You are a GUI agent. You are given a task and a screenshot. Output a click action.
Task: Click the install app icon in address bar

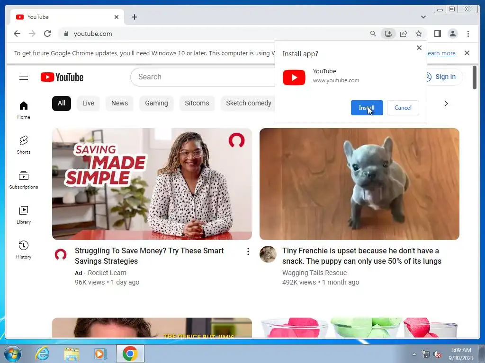tap(388, 34)
